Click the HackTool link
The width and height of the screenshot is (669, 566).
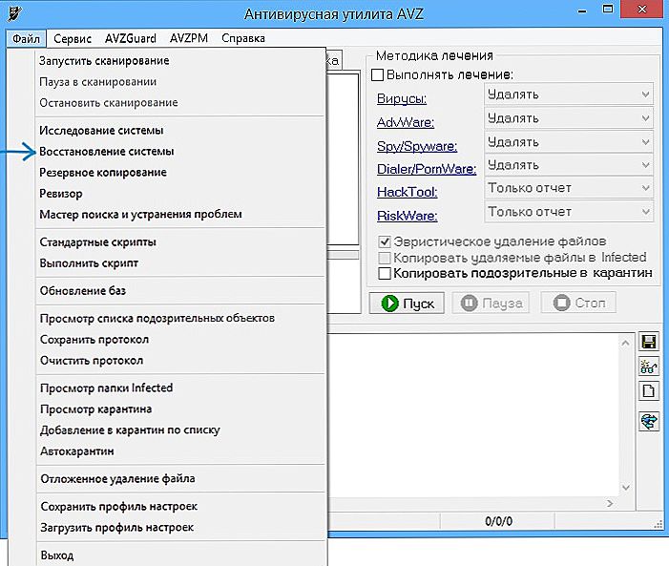[x=408, y=192]
